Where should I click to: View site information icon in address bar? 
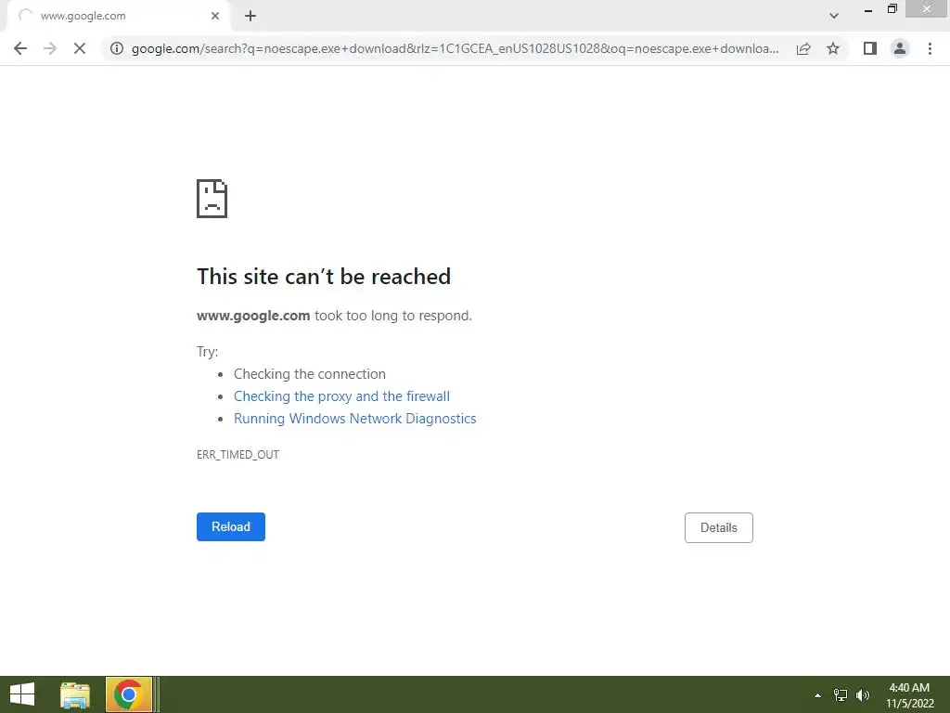[x=117, y=48]
